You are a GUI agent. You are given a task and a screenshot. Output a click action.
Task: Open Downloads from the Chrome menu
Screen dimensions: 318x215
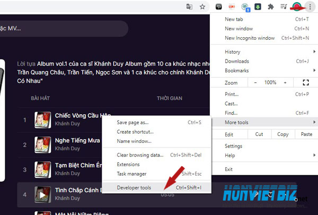[264, 61]
